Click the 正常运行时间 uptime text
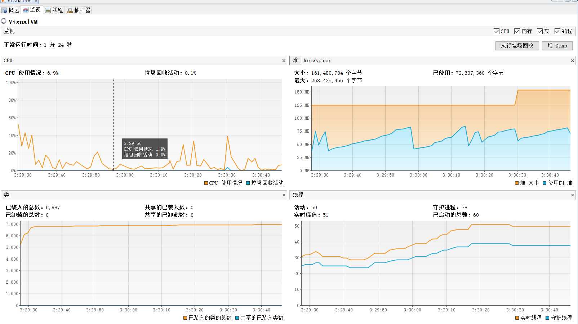 click(x=38, y=45)
